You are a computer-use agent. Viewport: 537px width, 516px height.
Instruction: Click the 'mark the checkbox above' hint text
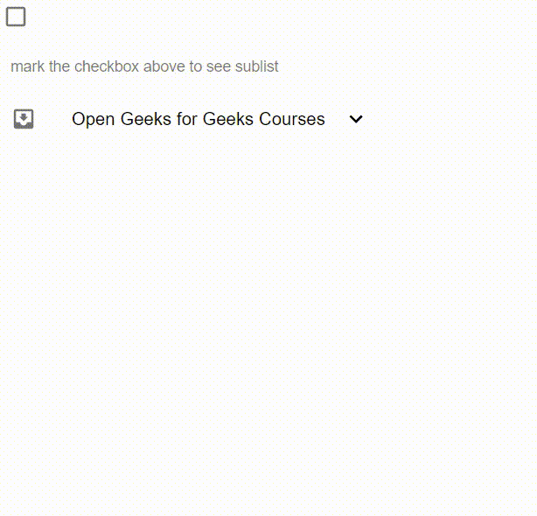pos(144,66)
